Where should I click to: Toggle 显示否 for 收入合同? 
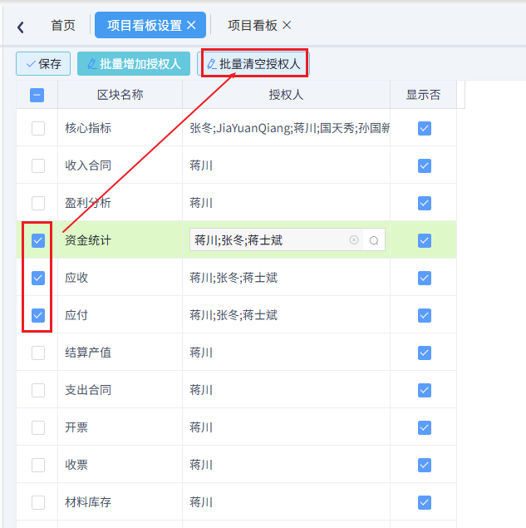(x=425, y=165)
